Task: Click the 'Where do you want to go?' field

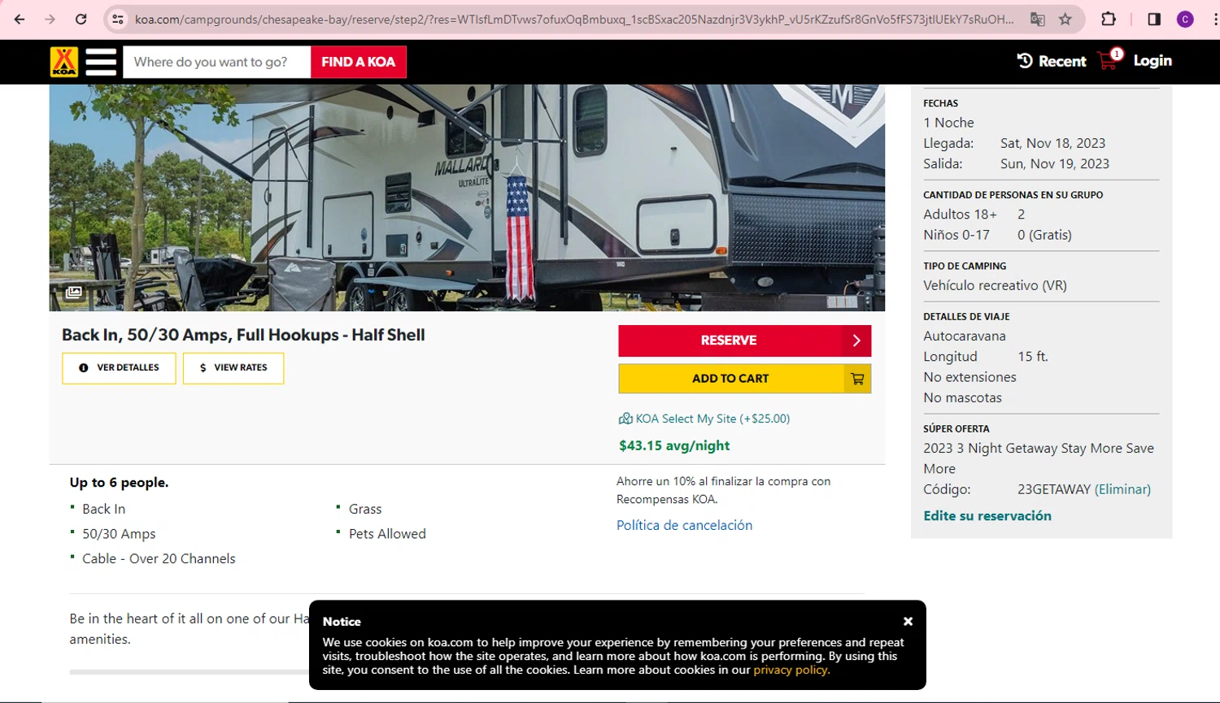Action: pos(216,62)
